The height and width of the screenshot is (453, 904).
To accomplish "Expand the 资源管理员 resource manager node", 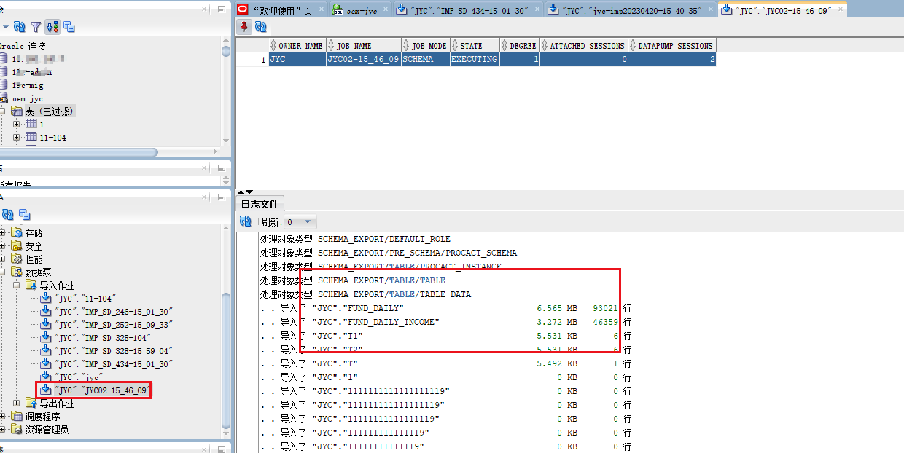I will point(3,430).
